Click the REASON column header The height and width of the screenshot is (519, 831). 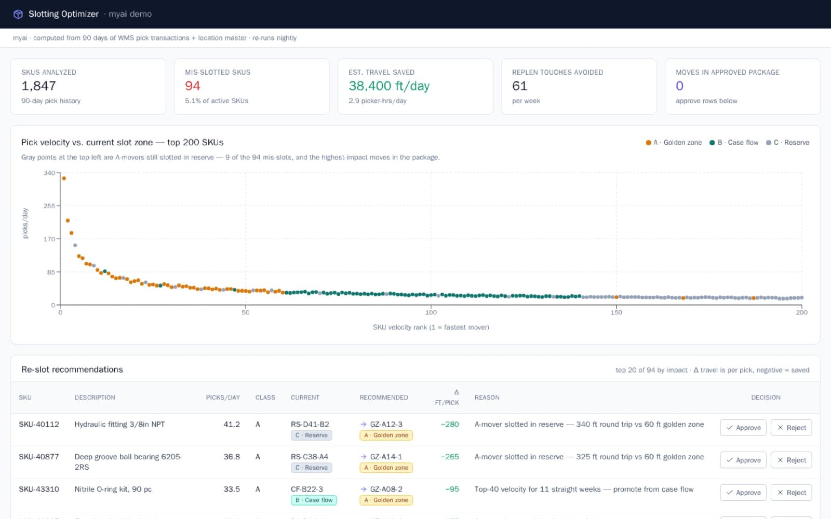point(487,398)
